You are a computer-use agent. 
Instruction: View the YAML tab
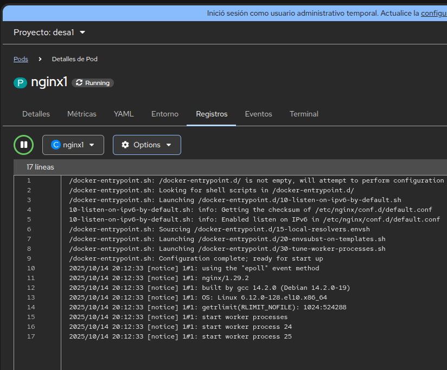coord(124,114)
